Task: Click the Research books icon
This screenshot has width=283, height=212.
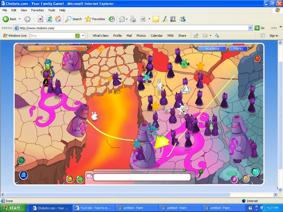Action: tap(173, 19)
